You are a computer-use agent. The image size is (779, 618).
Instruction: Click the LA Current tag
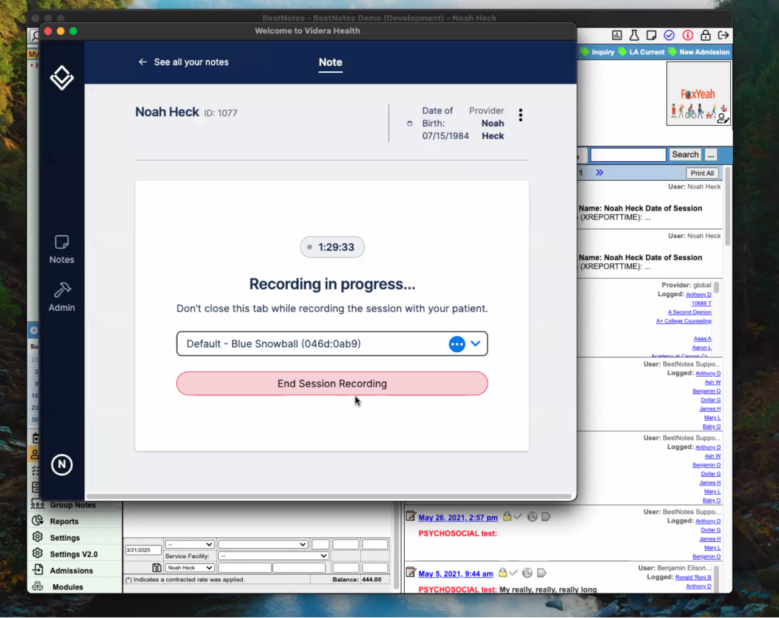[x=642, y=52]
